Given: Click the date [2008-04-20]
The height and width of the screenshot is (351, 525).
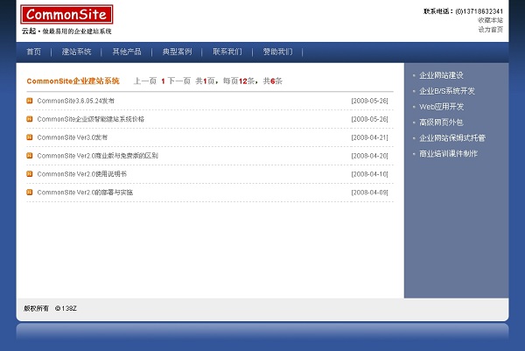Looking at the screenshot, I should click(x=369, y=156).
